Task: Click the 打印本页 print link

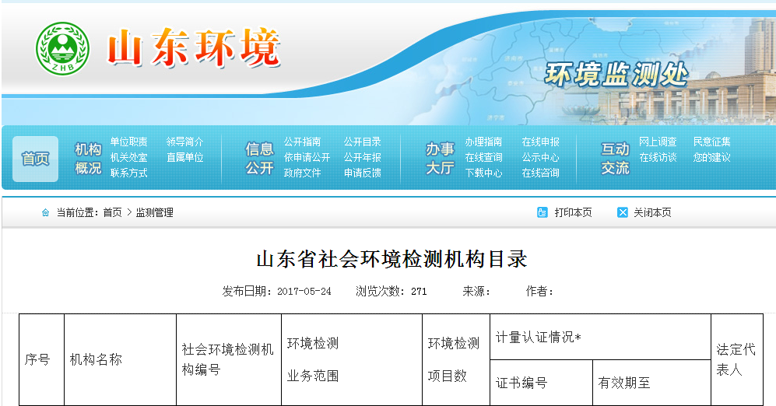Action: (x=573, y=212)
